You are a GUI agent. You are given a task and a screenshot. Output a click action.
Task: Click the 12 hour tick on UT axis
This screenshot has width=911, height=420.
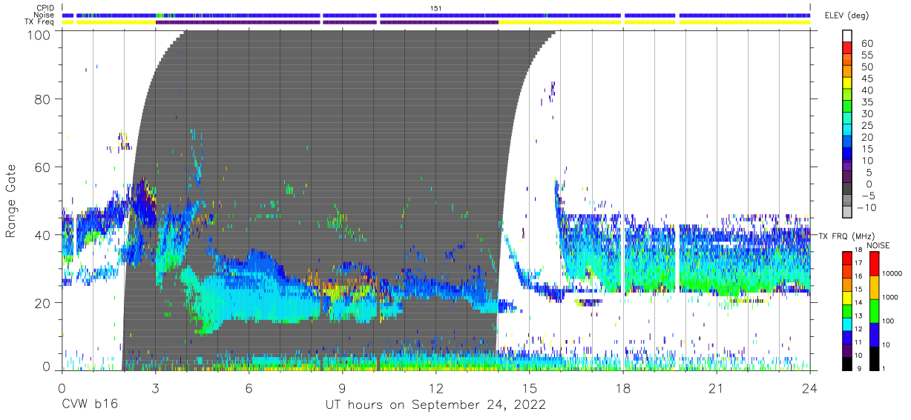pyautogui.click(x=436, y=388)
